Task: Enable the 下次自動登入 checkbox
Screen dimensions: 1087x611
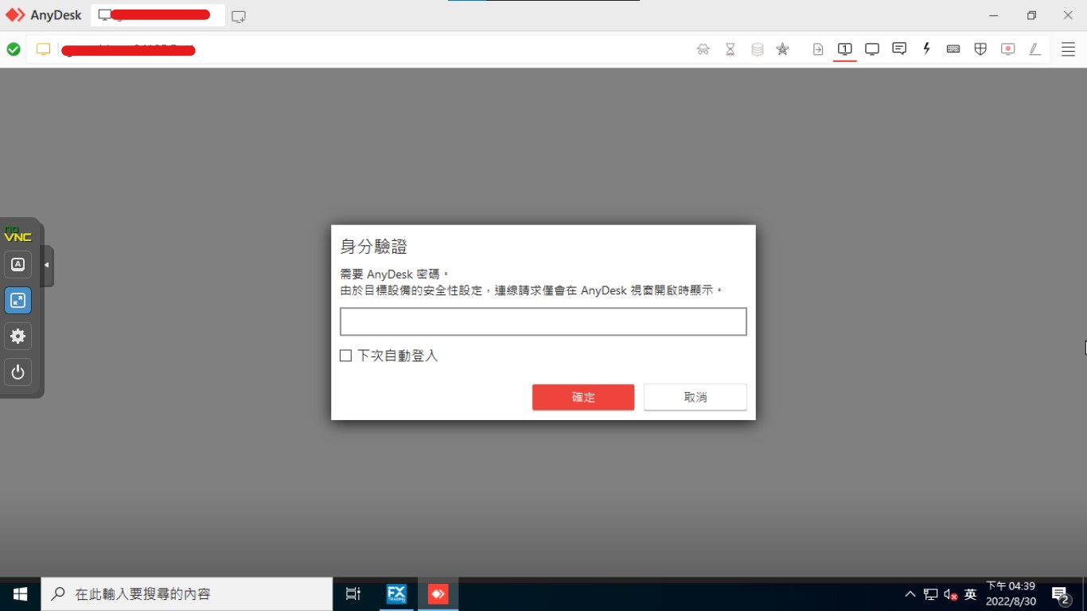Action: (x=346, y=356)
